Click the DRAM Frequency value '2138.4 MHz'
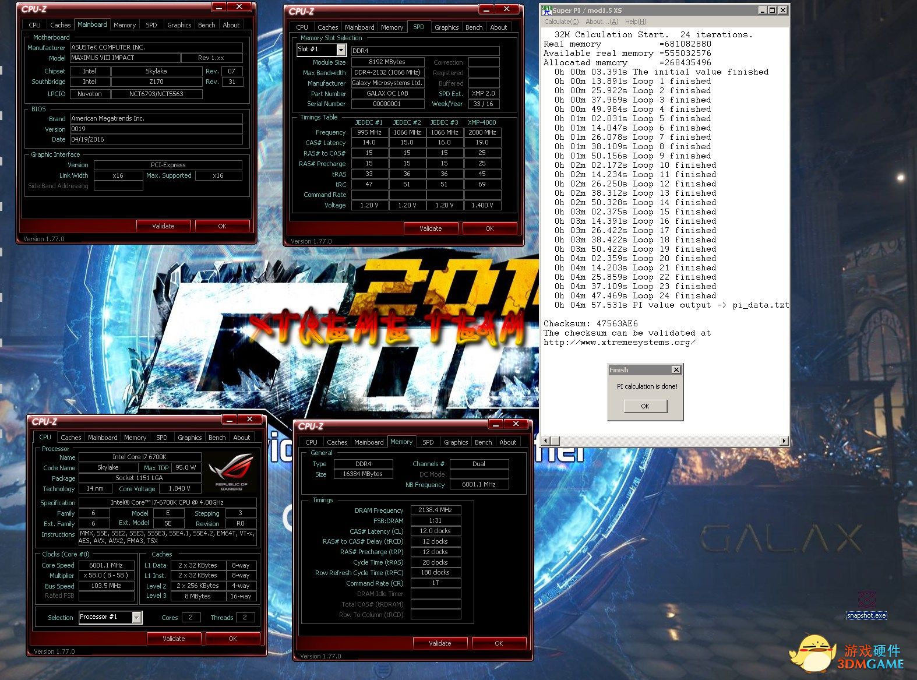This screenshot has width=917, height=680. click(x=435, y=510)
